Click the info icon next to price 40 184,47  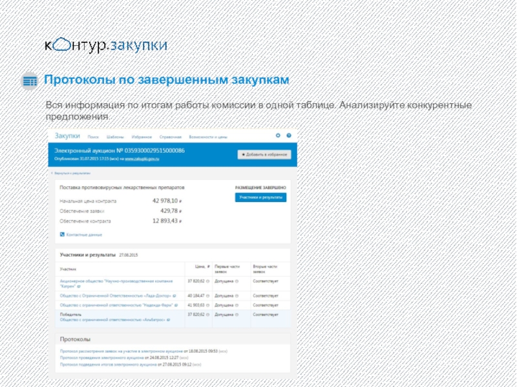pyautogui.click(x=208, y=295)
